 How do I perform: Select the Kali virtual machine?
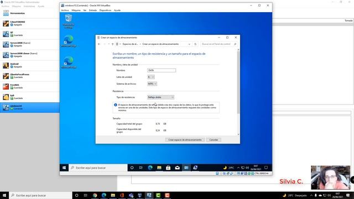point(29,97)
